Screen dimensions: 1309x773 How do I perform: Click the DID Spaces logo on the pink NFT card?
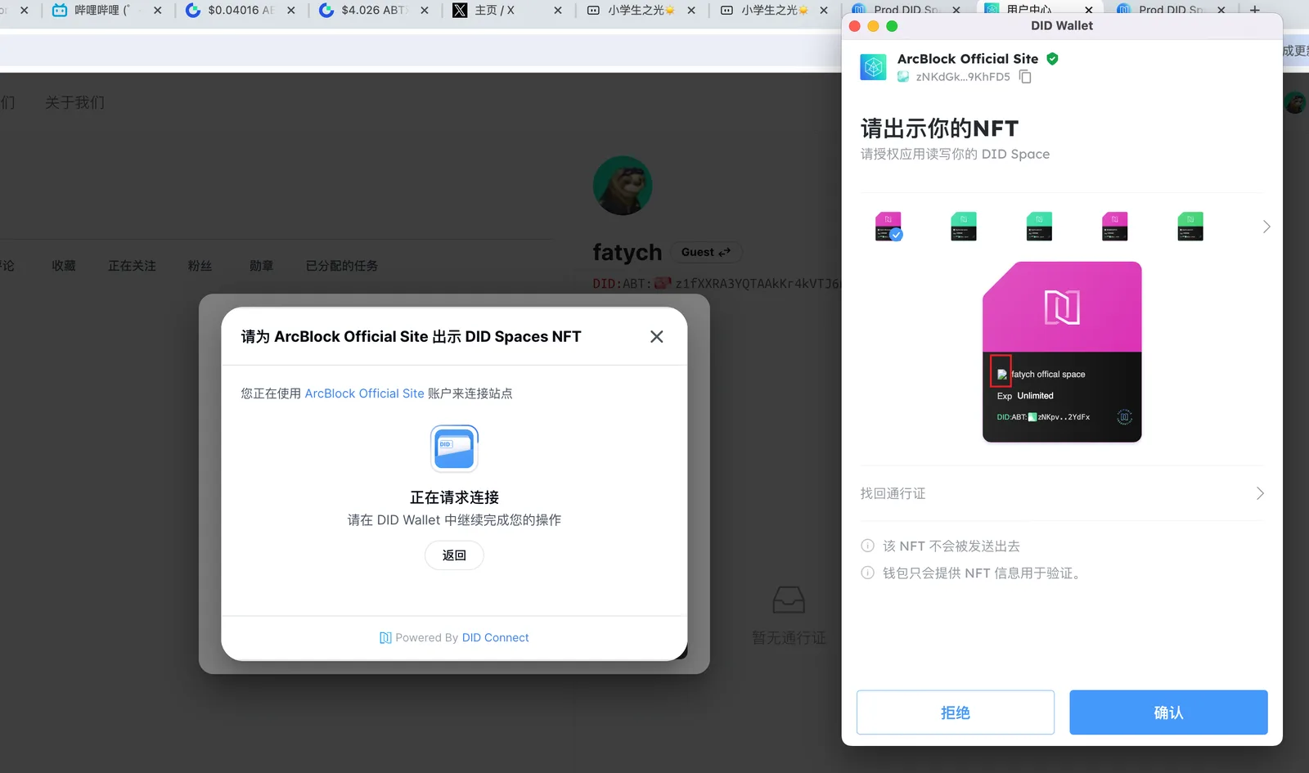pos(1062,308)
